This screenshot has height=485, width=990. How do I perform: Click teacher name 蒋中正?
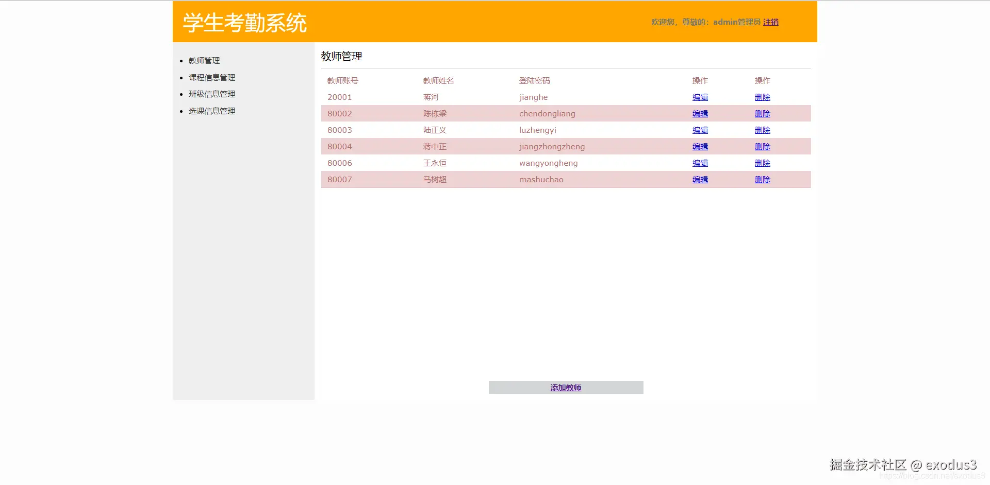tap(435, 147)
